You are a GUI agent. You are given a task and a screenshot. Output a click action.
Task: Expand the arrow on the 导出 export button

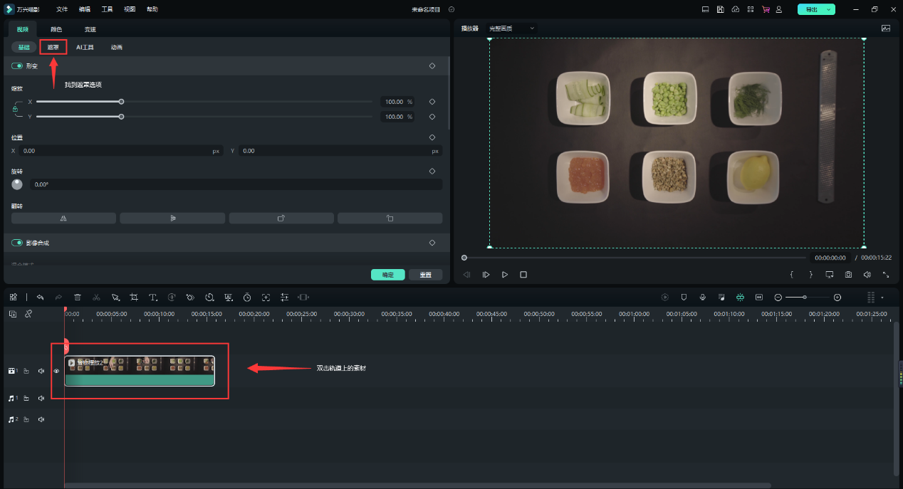[829, 9]
